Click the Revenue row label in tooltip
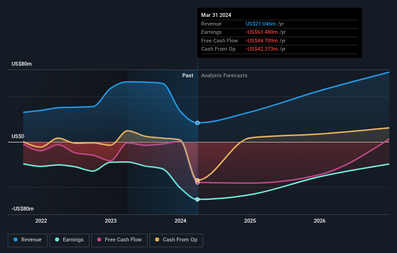 (211, 24)
